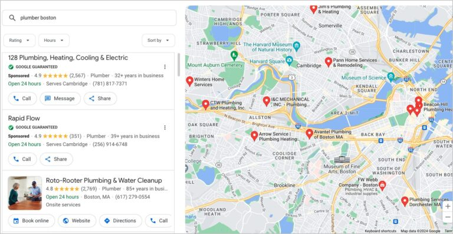Book Roto-Rooter online

coord(31,220)
